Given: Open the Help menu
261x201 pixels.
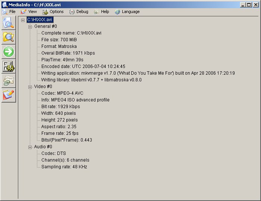Looking at the screenshot, I should (105, 12).
